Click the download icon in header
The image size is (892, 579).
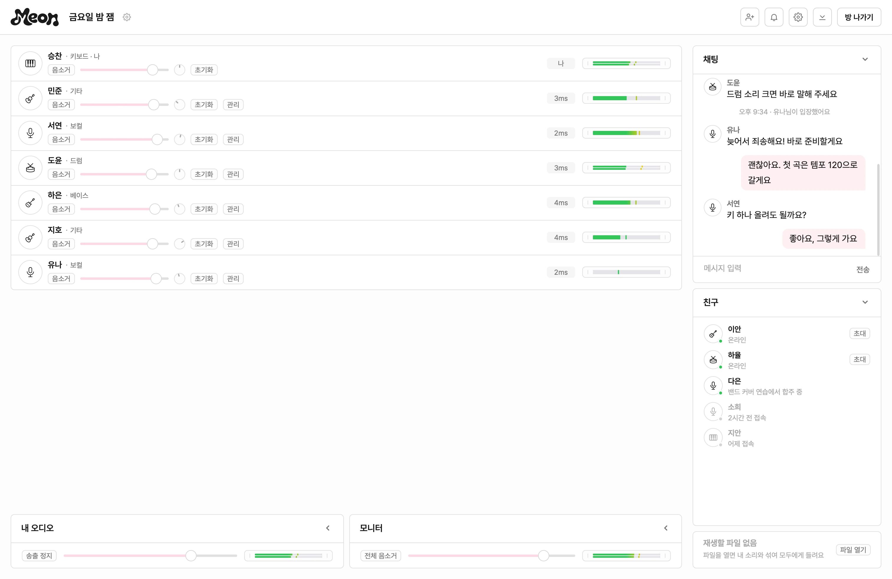[822, 17]
